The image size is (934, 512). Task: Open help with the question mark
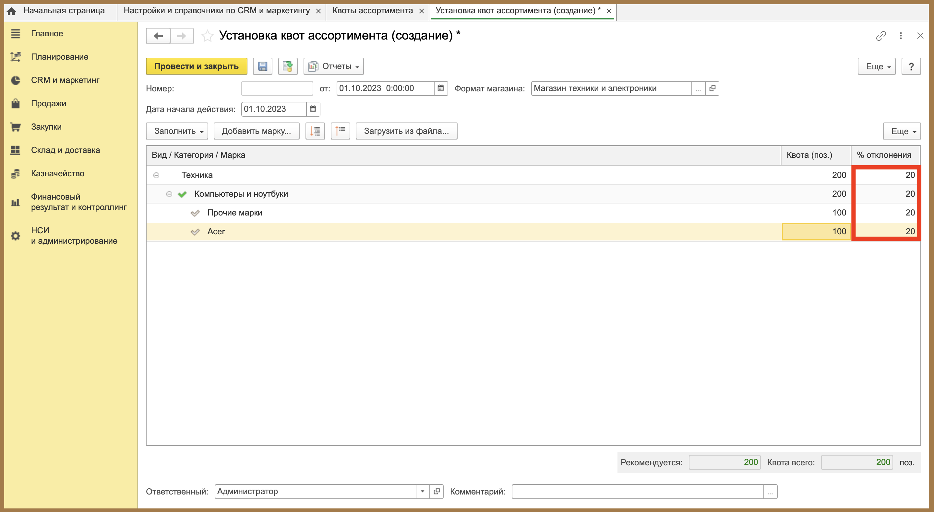click(x=911, y=66)
